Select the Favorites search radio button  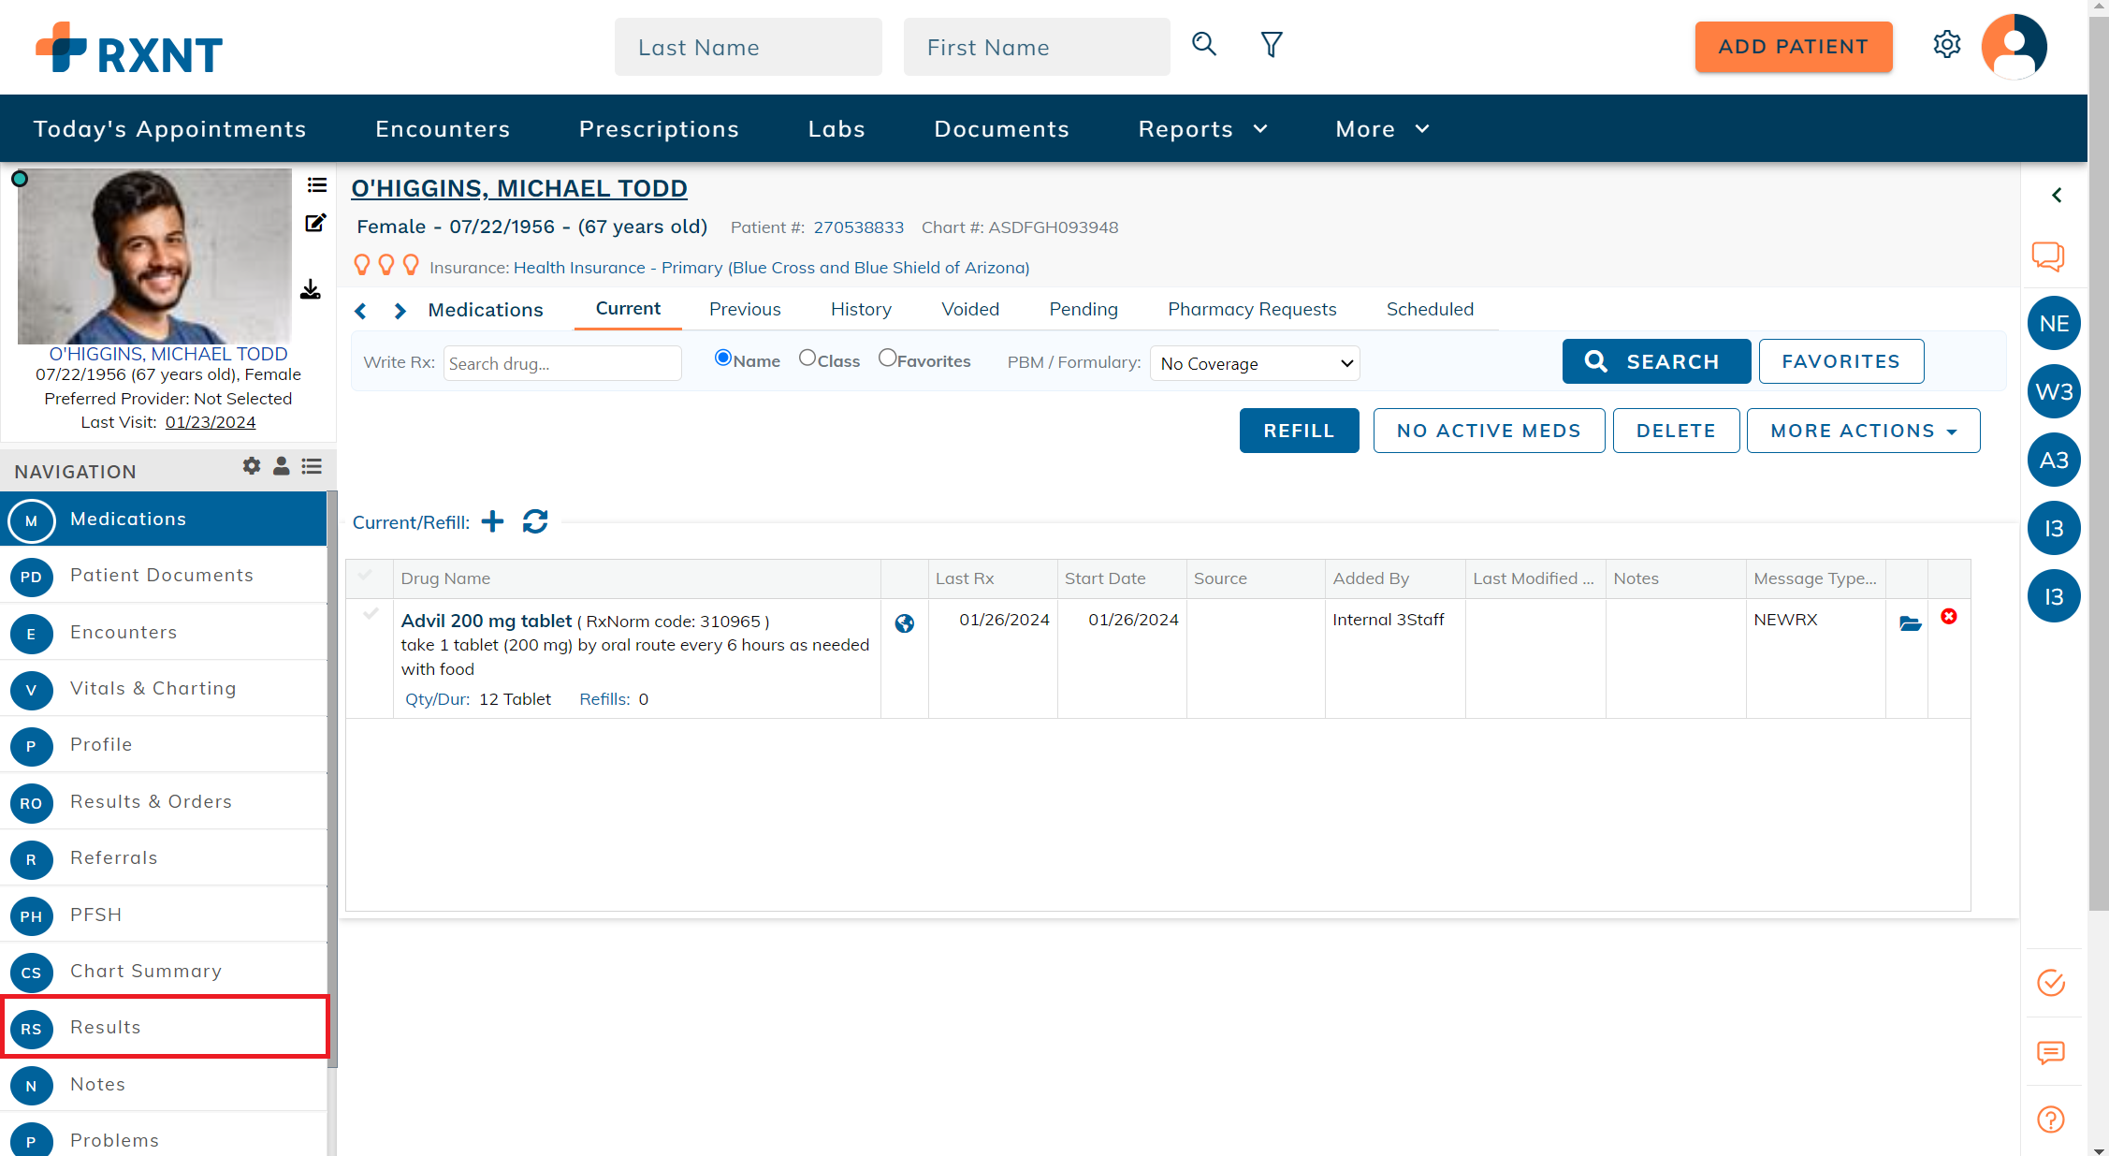[887, 357]
